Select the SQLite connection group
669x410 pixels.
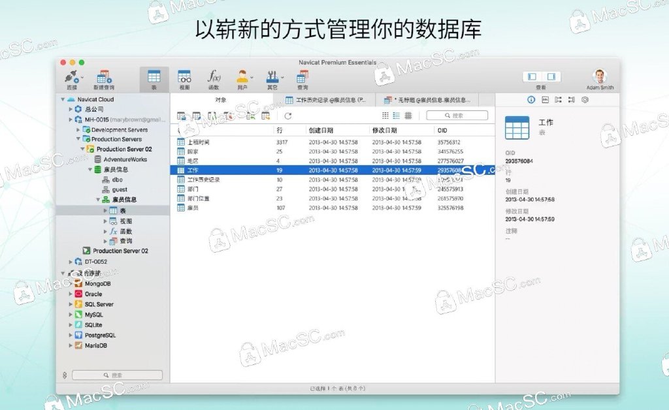pos(89,324)
